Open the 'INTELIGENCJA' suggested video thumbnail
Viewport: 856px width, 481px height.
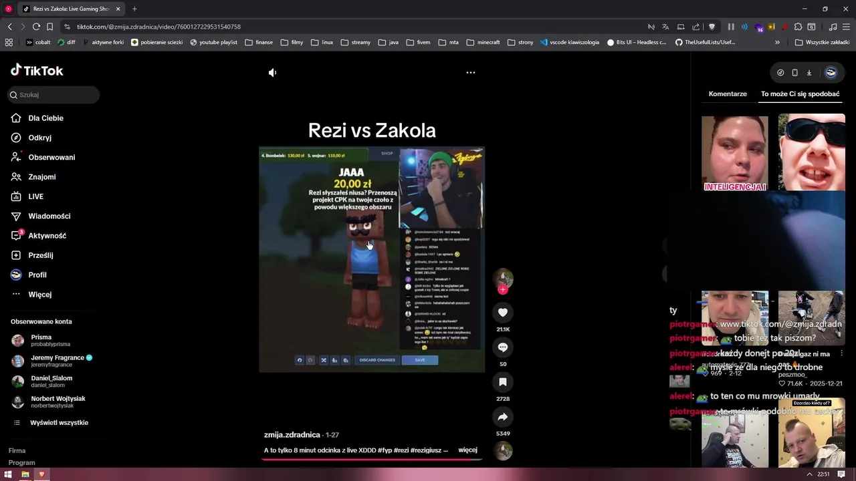tap(735, 152)
